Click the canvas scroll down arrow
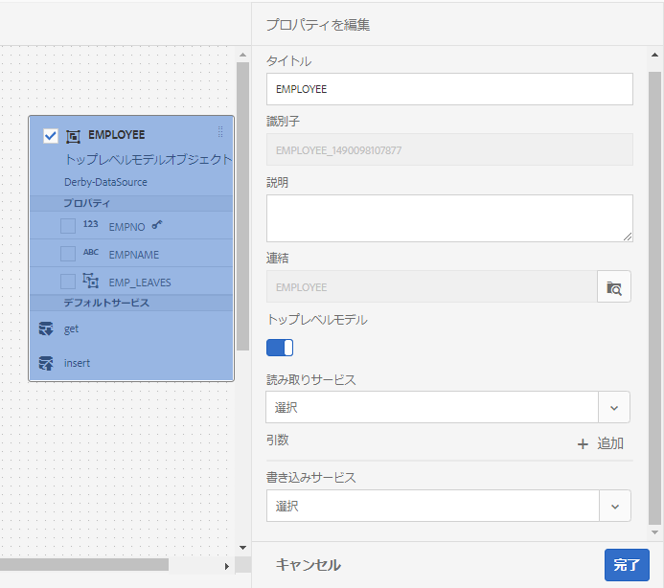Viewport: 664px width, 588px height. coord(242,548)
